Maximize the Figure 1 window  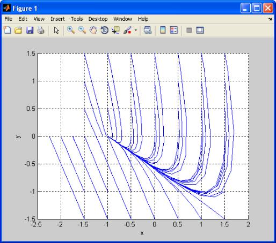click(257, 8)
